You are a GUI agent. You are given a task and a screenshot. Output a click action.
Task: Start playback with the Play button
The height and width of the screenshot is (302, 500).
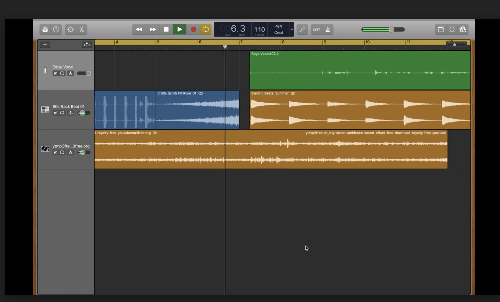pos(180,29)
